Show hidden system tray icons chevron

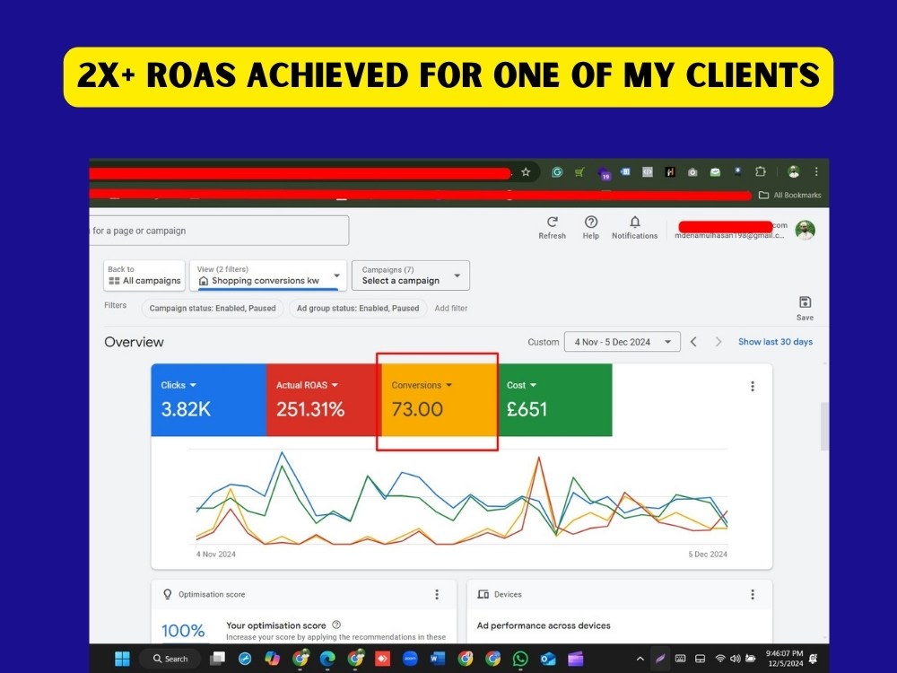[x=640, y=659]
